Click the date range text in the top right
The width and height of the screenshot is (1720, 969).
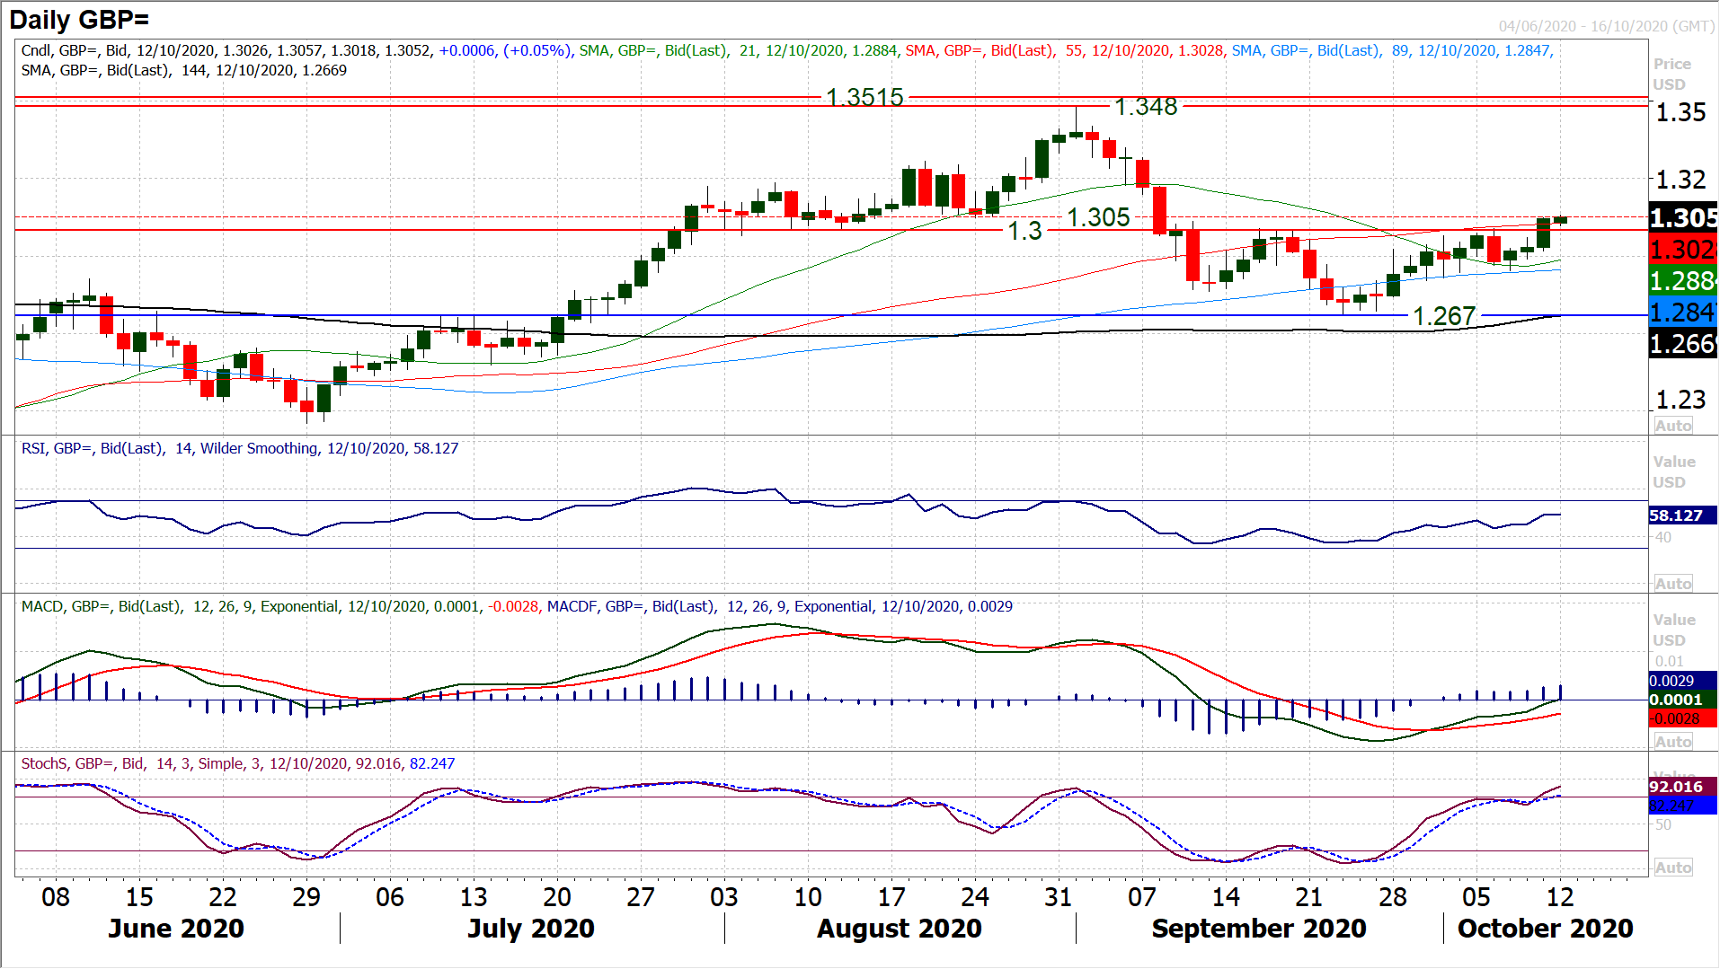click(1606, 26)
